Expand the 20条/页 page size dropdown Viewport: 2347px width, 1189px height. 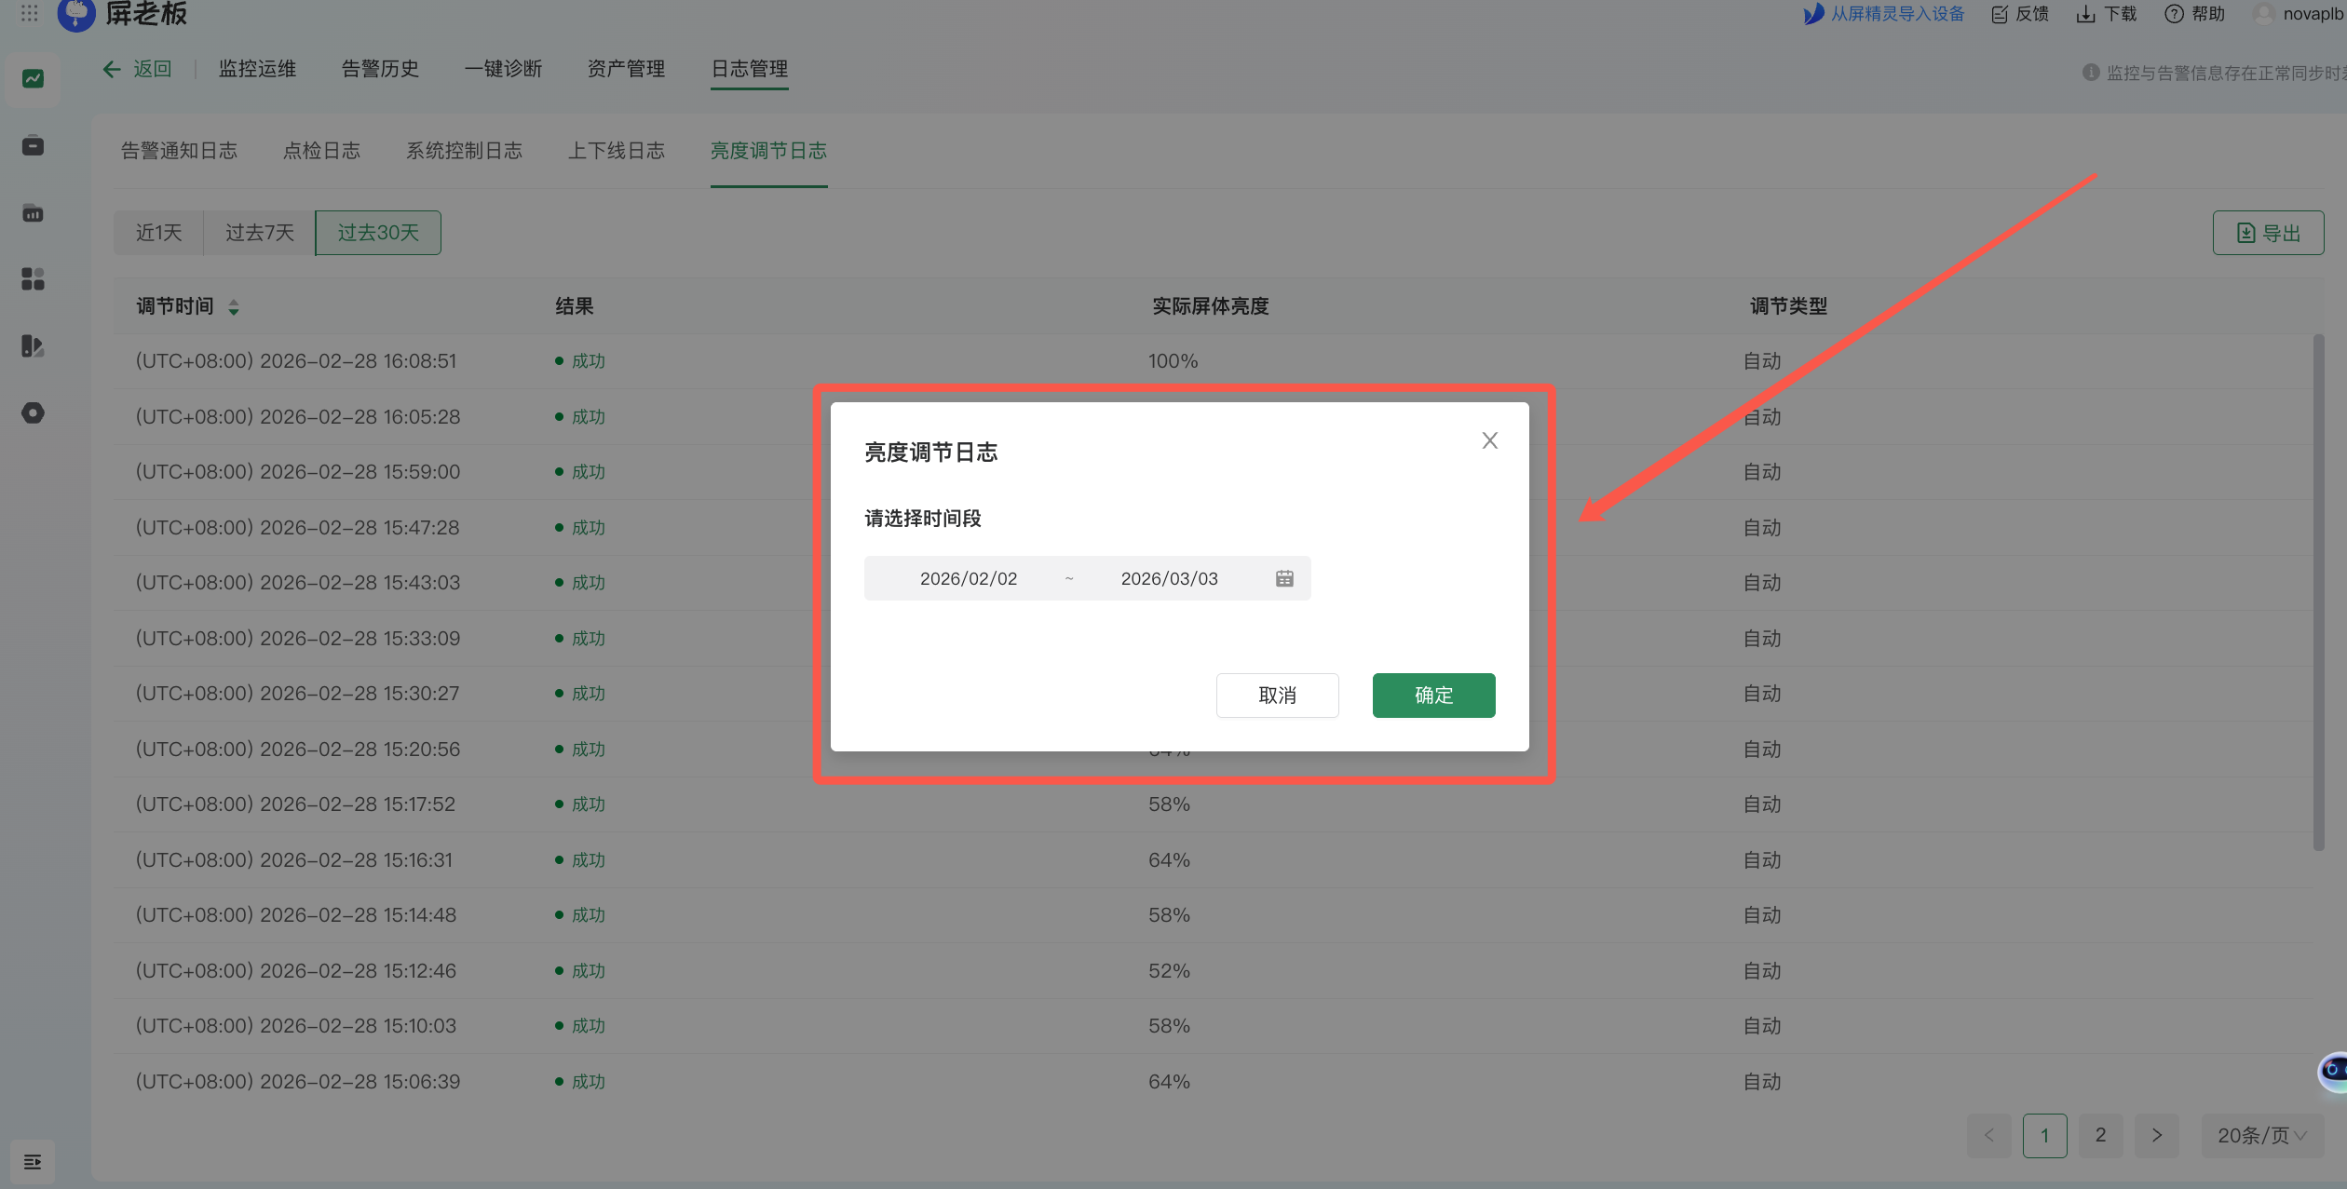pos(2261,1135)
